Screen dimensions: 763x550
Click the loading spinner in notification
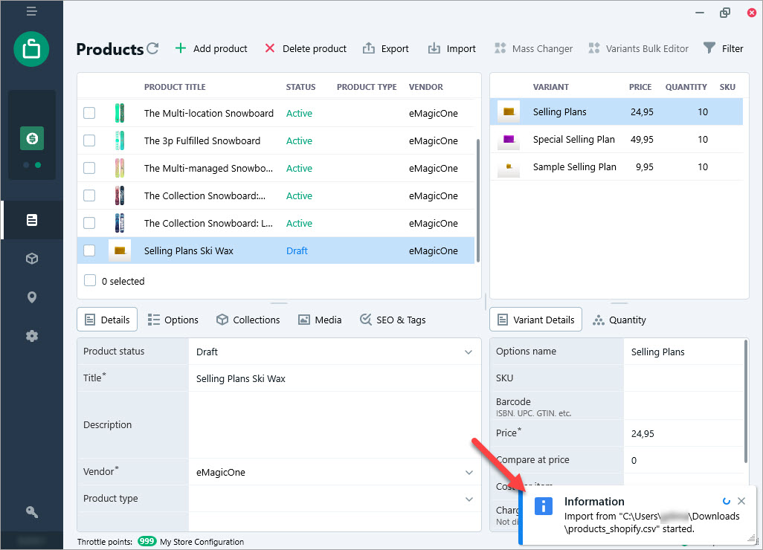[x=726, y=501]
